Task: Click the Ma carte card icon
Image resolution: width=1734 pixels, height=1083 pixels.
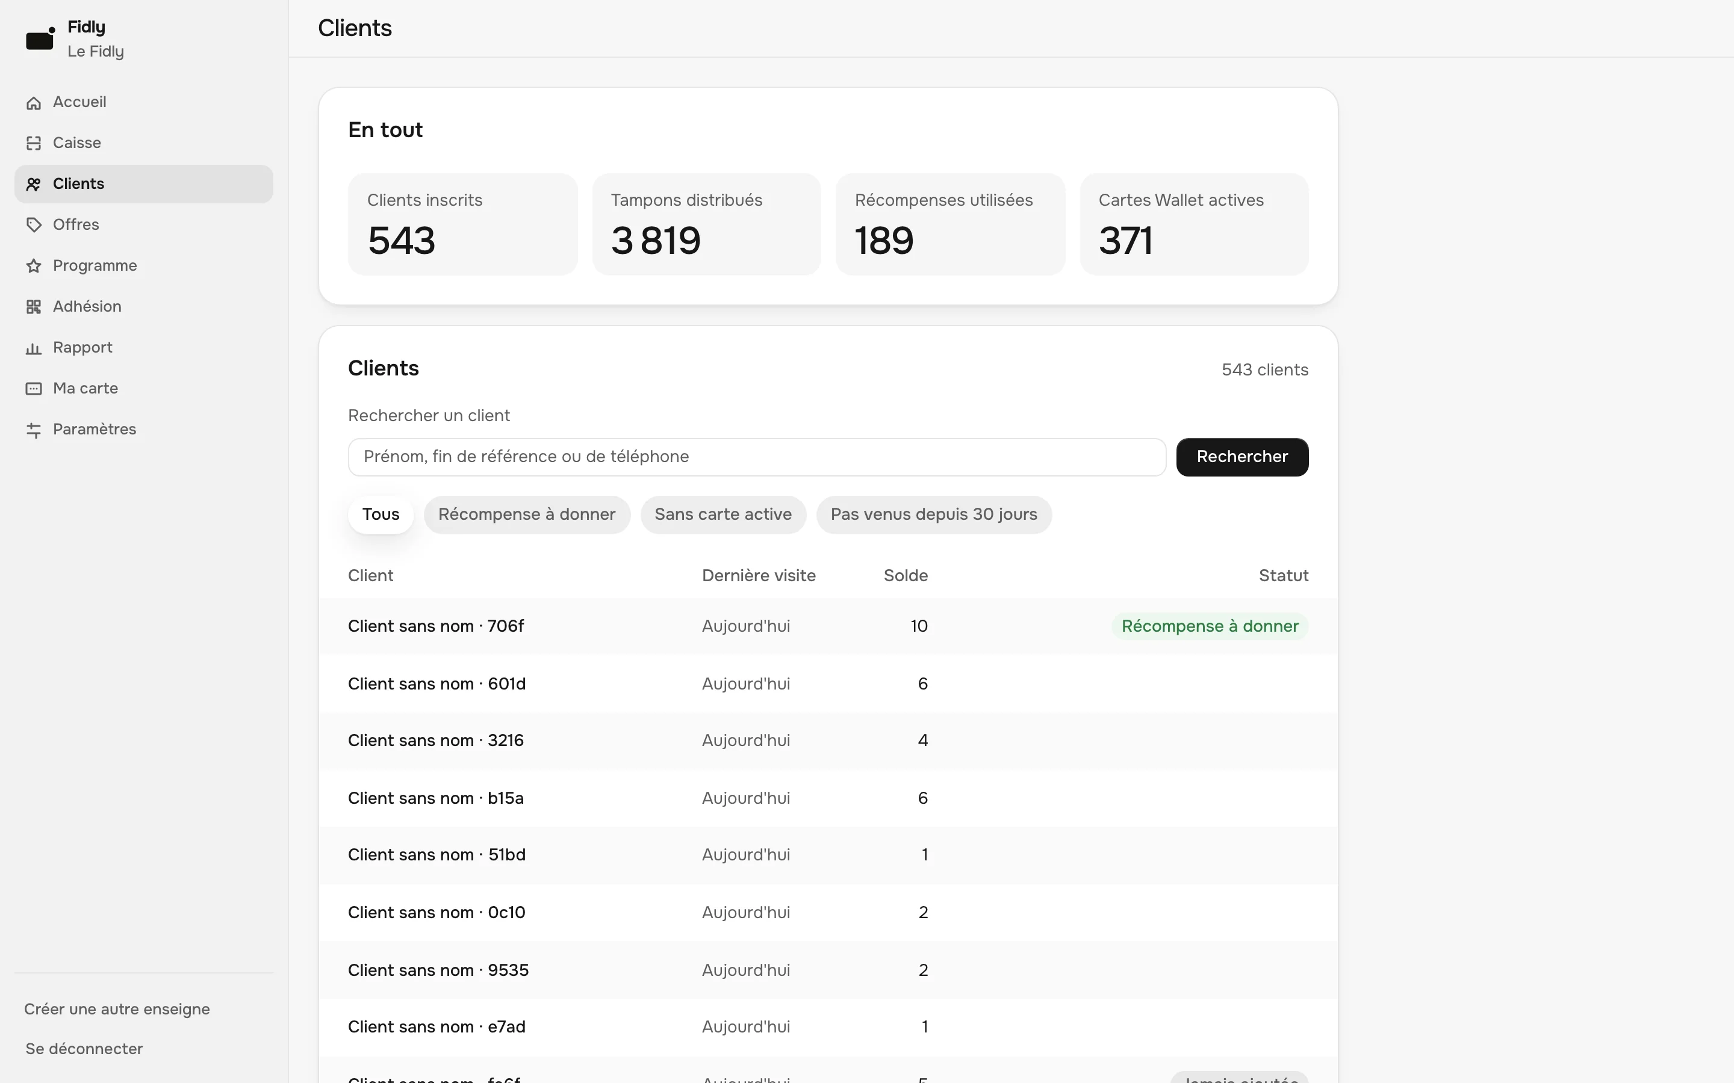Action: [34, 388]
